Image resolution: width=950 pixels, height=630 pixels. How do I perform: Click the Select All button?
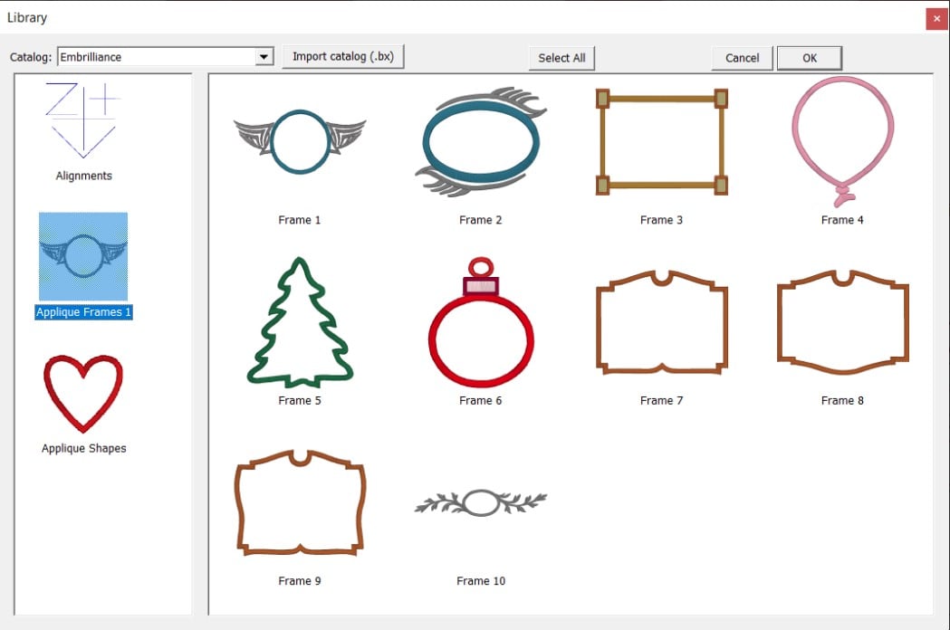(x=561, y=58)
